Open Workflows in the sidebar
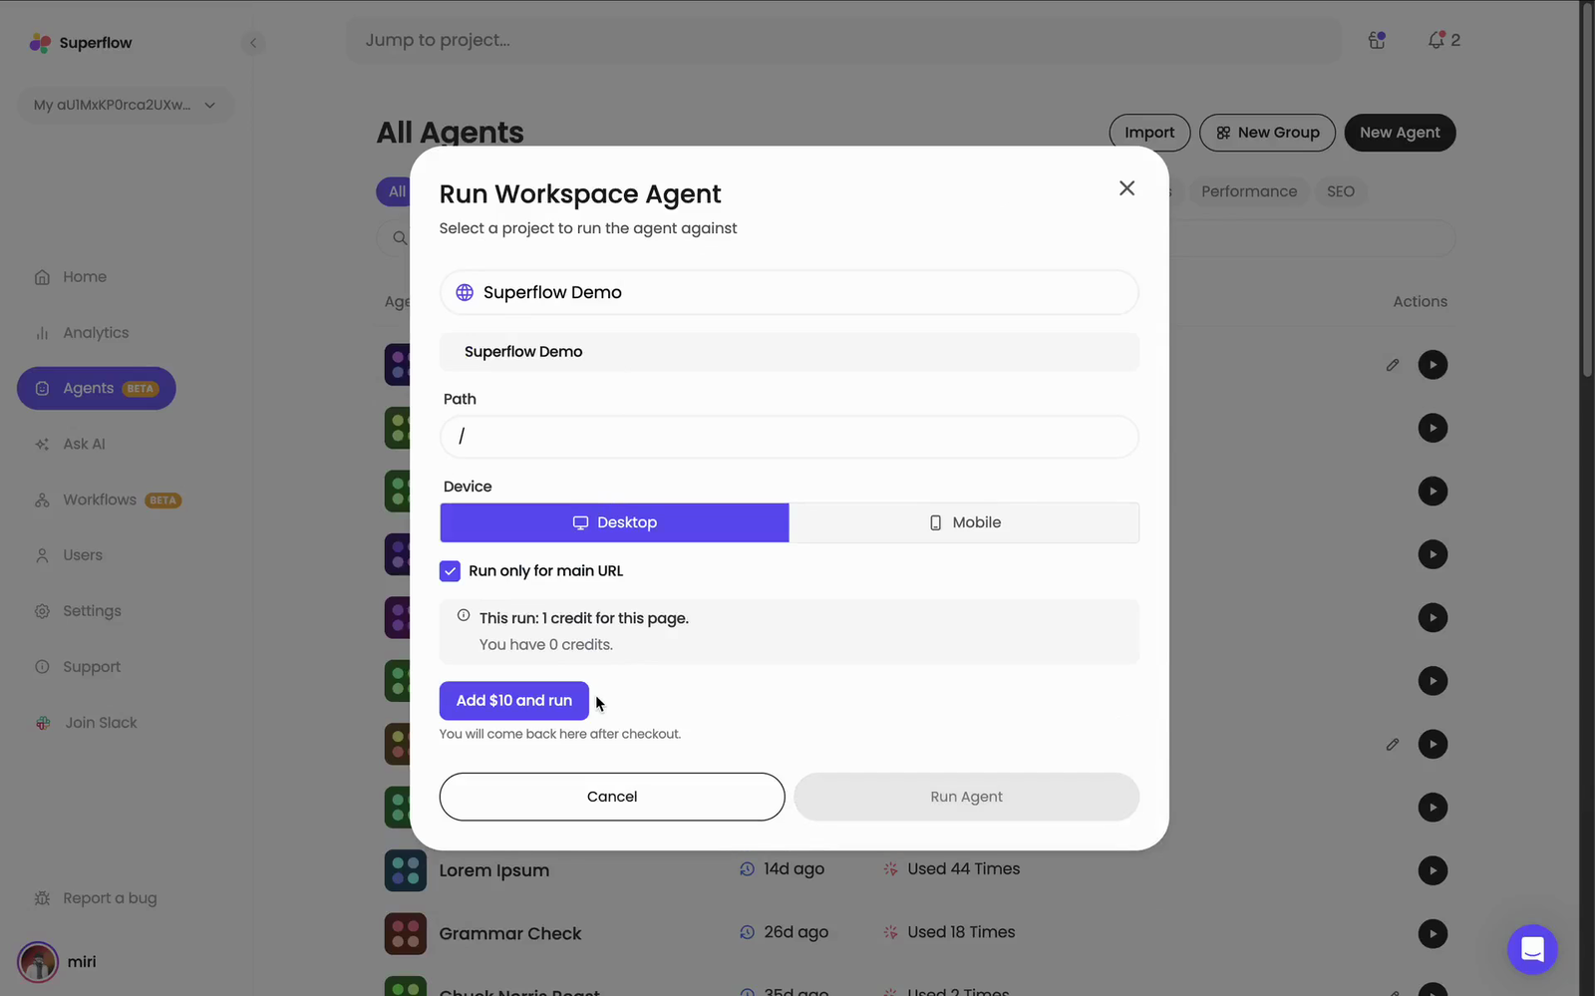This screenshot has height=996, width=1595. (x=108, y=500)
